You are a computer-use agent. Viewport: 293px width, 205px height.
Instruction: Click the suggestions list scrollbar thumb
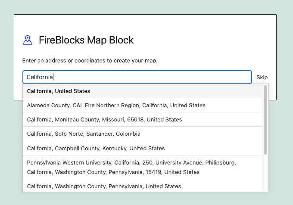pos(265,120)
